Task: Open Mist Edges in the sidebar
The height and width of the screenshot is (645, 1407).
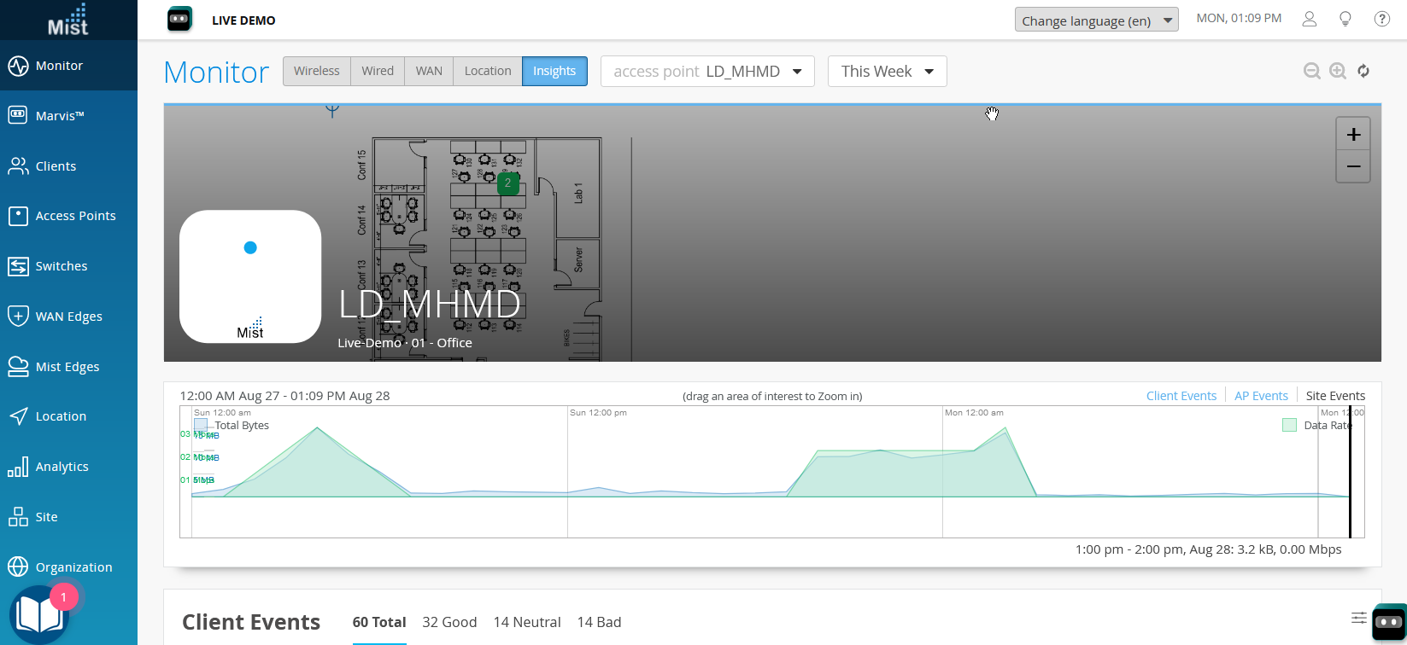Action: point(68,367)
